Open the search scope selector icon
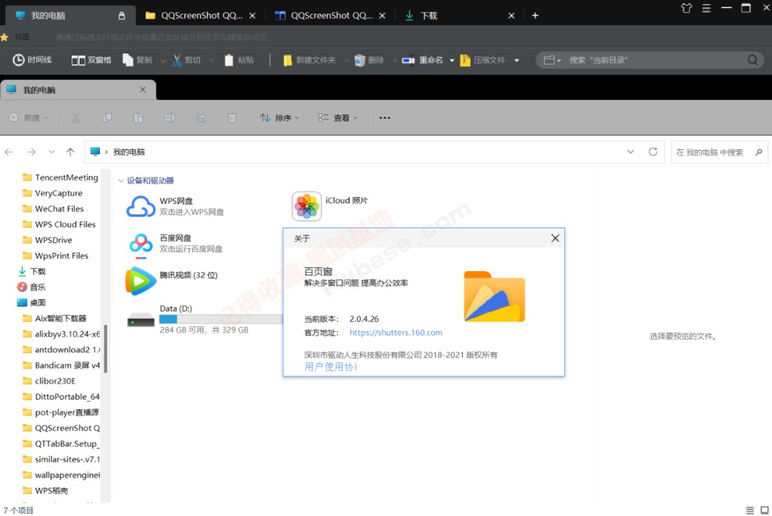 [x=552, y=59]
